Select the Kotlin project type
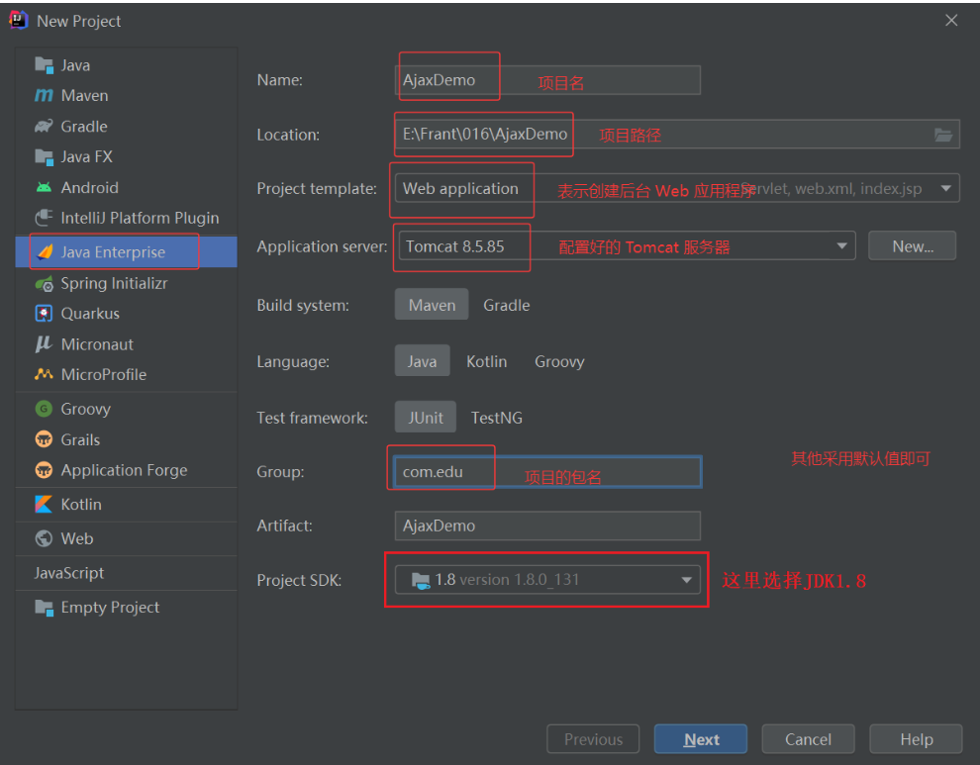 tap(127, 505)
